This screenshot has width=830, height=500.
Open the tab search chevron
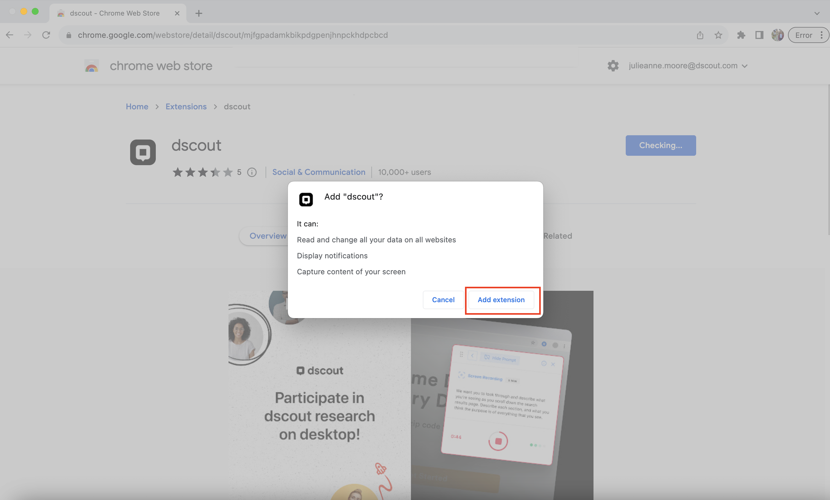pos(817,14)
